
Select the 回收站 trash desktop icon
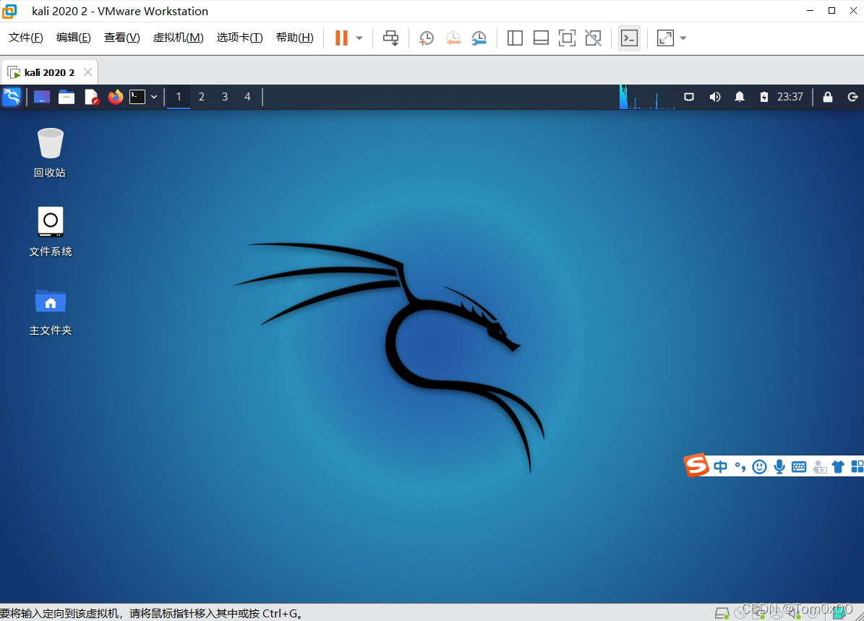pyautogui.click(x=50, y=153)
